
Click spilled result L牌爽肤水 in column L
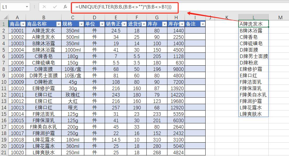tap(253, 114)
